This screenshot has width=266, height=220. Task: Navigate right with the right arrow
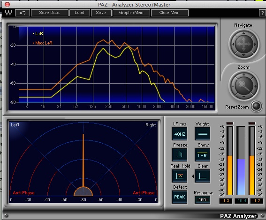click(x=255, y=44)
